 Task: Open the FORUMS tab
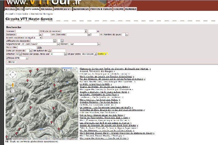point(118,9)
